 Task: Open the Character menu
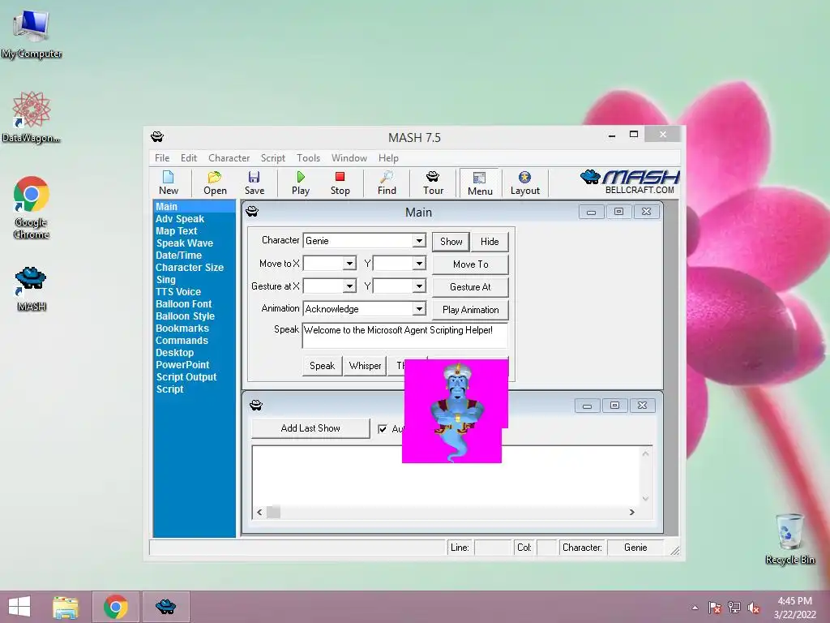pos(229,158)
